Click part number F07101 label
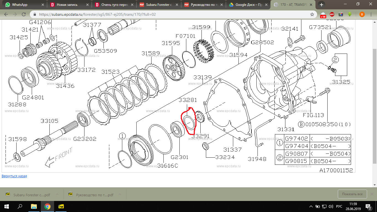377x212 pixels. point(185,36)
